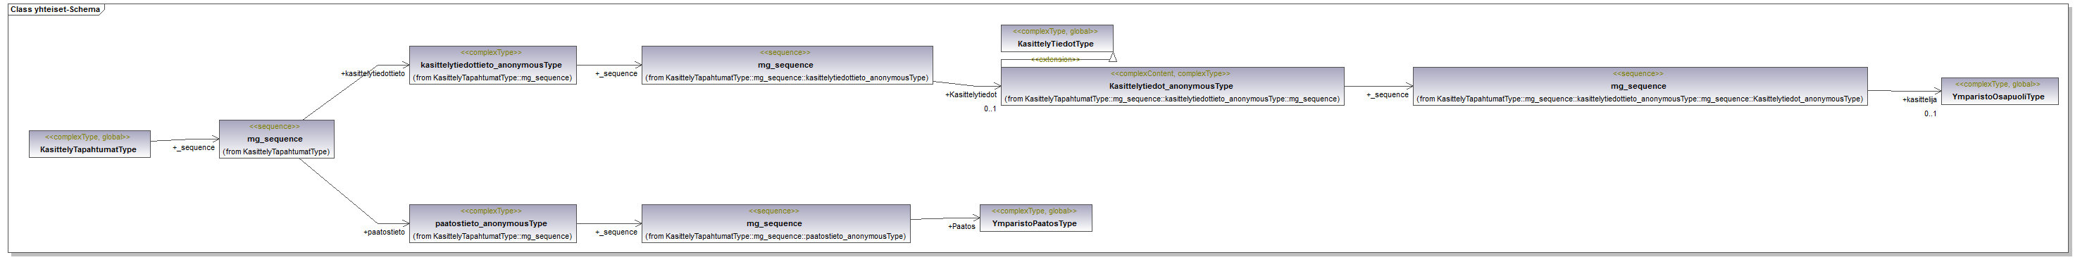Select the mg_sequence box from KasittelyTapahtumatType
This screenshot has width=2087, height=267.
(x=276, y=139)
